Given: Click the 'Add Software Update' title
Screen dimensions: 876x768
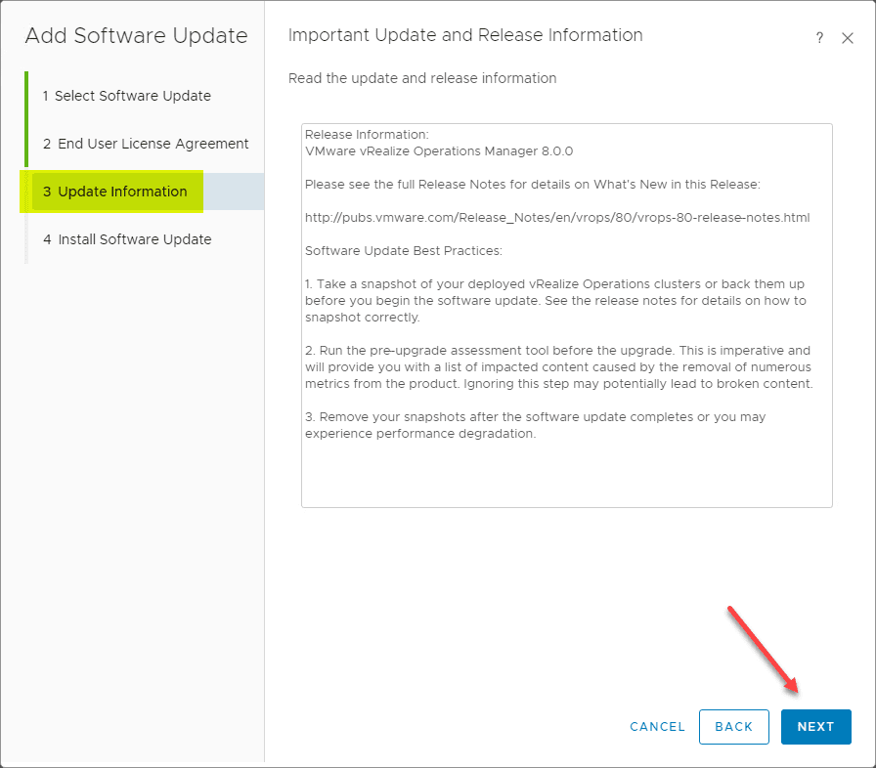Looking at the screenshot, I should click(x=136, y=36).
